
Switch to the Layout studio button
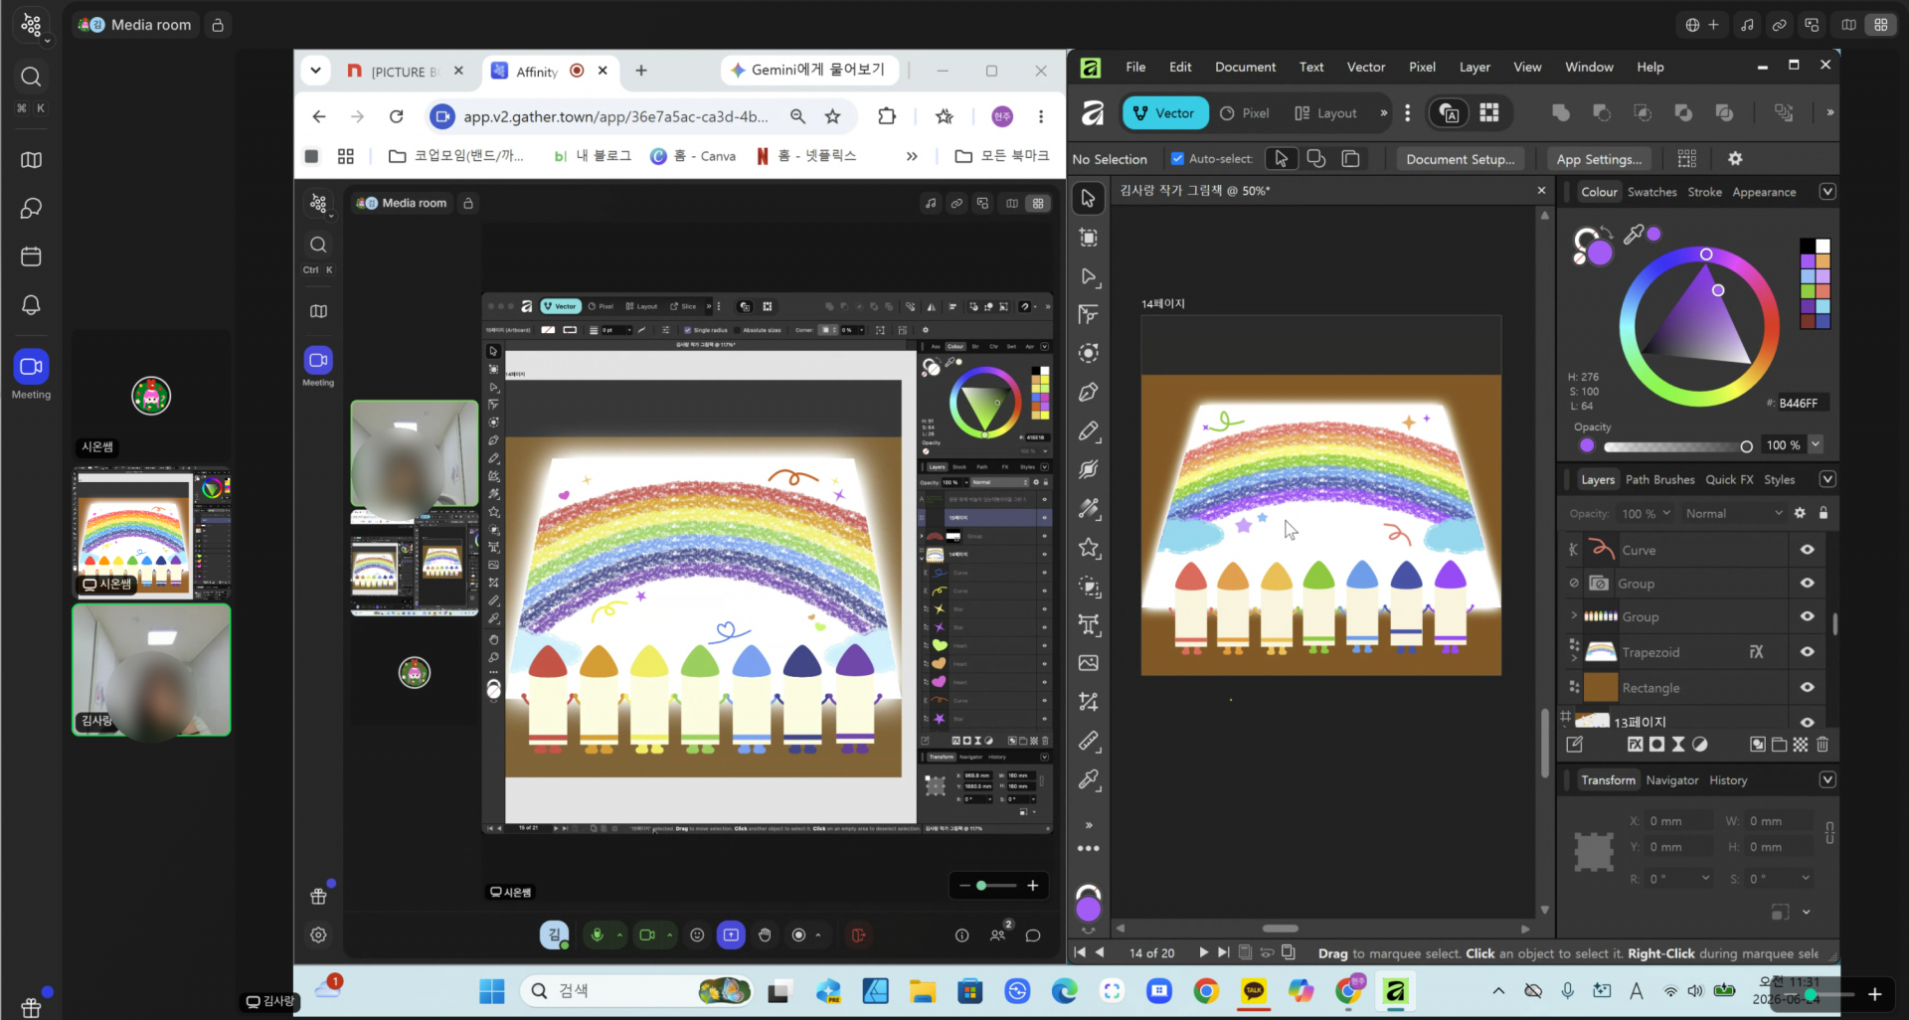[x=1326, y=113]
